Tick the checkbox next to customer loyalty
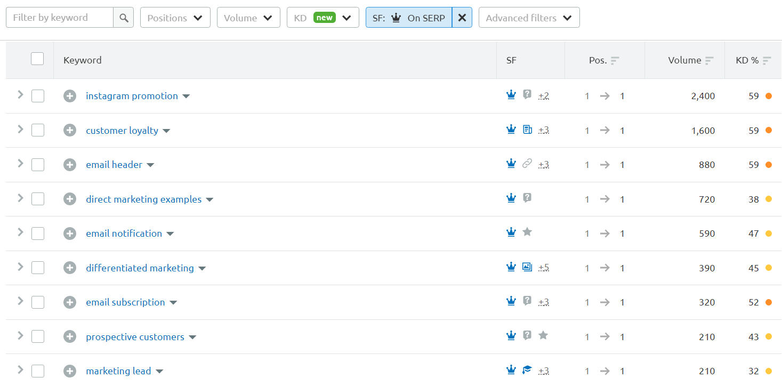The width and height of the screenshot is (782, 386). (38, 130)
